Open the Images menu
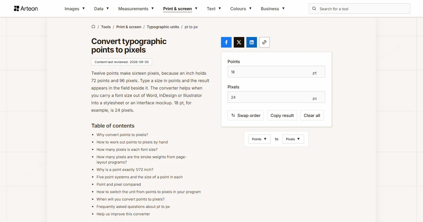Screen dimensions: 423x222 click(75, 9)
